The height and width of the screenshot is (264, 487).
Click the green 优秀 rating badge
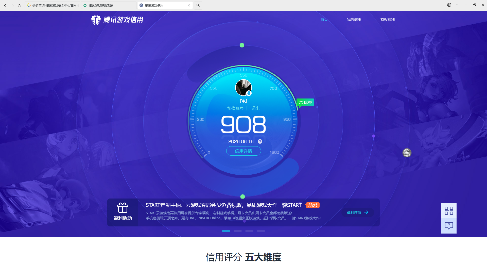pos(305,102)
